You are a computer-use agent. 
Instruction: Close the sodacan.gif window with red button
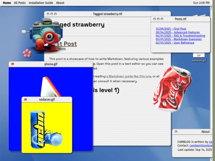tap(25, 99)
